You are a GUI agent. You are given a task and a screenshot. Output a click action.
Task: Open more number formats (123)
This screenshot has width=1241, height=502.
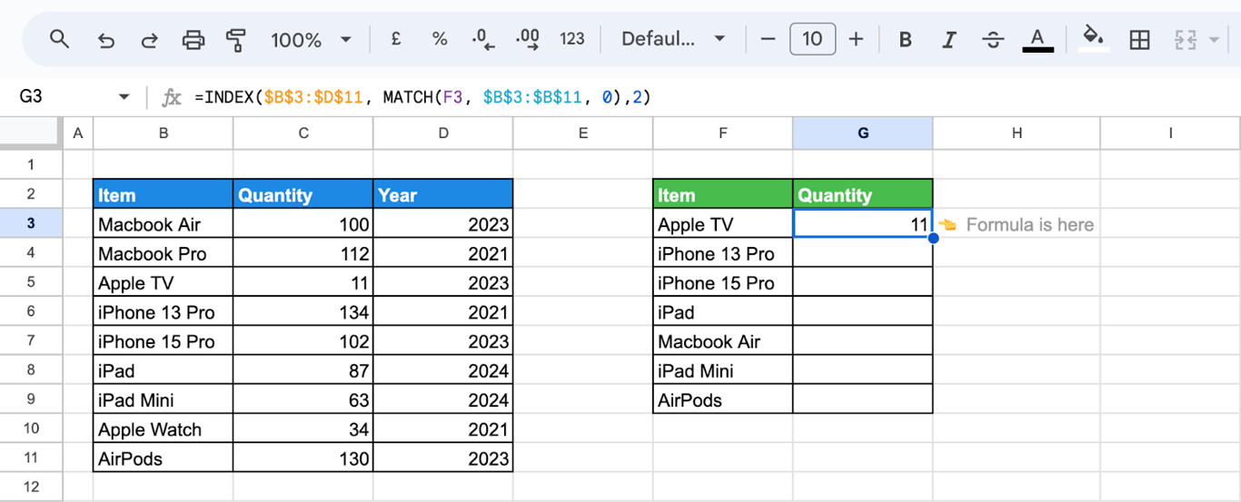[572, 39]
